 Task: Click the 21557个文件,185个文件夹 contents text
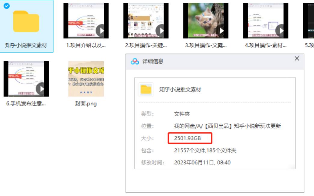205,150
